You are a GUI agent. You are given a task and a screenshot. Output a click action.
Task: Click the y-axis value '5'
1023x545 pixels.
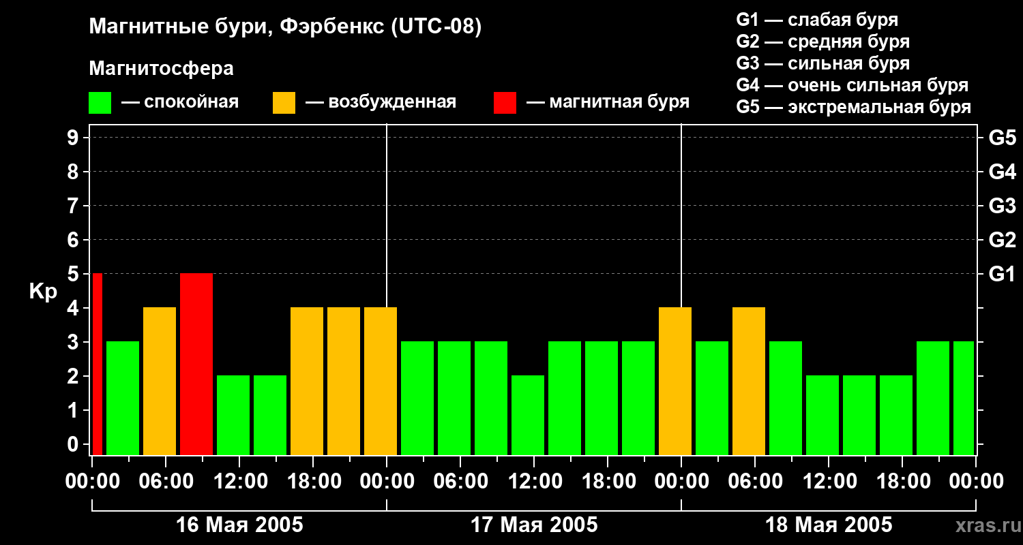[74, 274]
